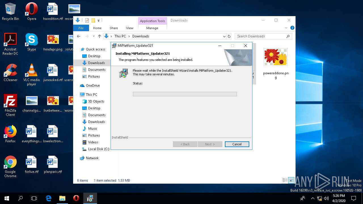Switch to large icons view layout
Viewport: 363px width, 204px height.
click(x=291, y=180)
